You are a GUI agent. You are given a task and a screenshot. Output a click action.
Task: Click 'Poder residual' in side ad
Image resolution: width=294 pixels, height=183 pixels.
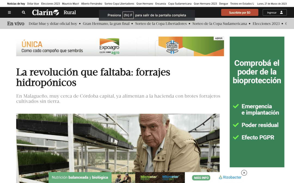(x=260, y=125)
